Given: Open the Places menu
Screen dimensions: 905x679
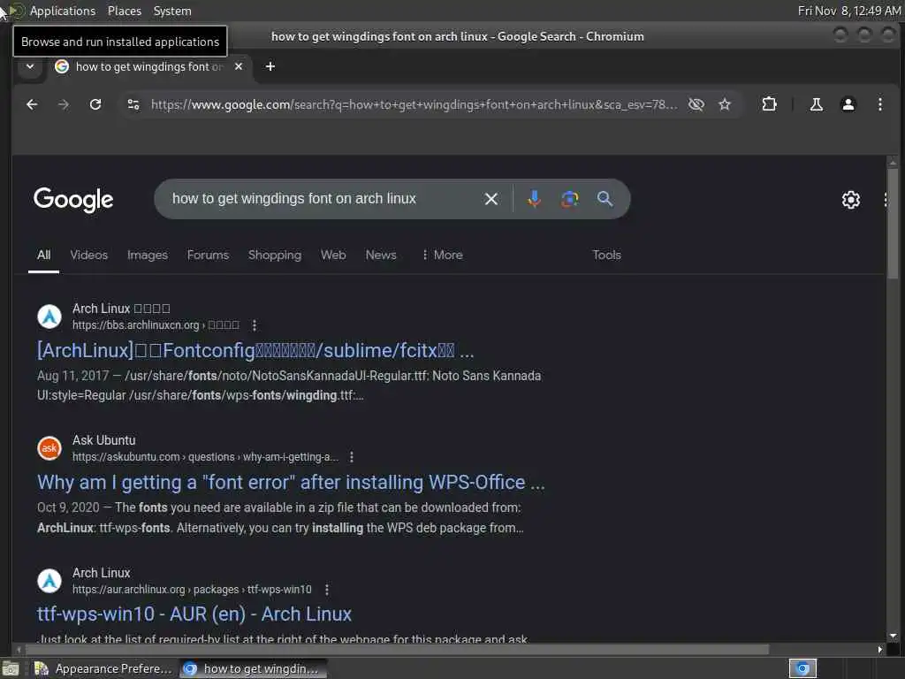Looking at the screenshot, I should [x=124, y=11].
